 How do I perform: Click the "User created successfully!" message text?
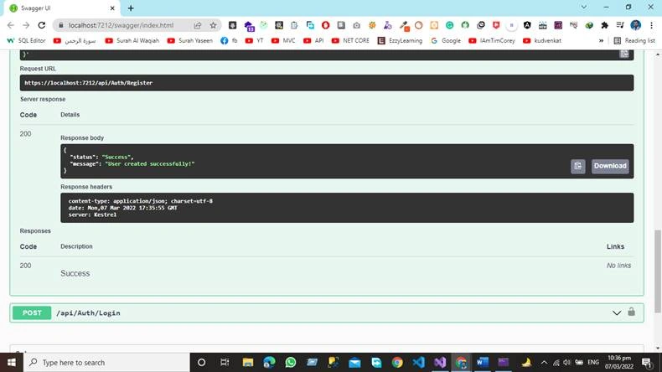tap(150, 164)
